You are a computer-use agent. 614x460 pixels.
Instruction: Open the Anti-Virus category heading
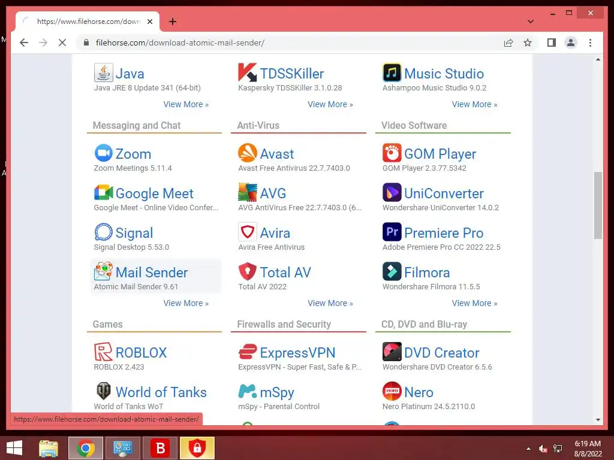click(258, 126)
